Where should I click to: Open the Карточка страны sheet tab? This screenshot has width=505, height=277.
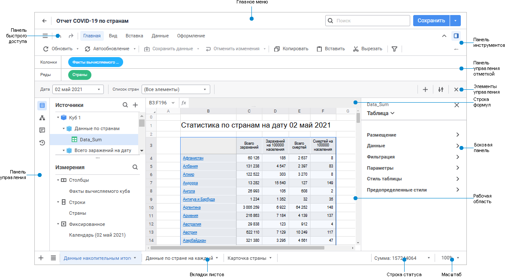247,258
